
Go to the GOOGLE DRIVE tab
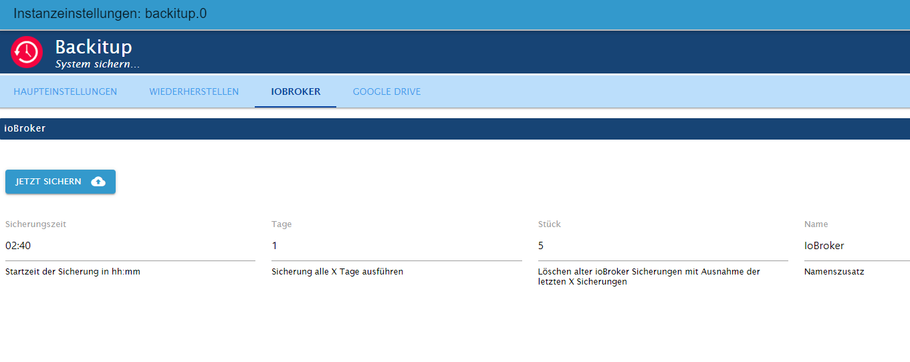click(387, 92)
